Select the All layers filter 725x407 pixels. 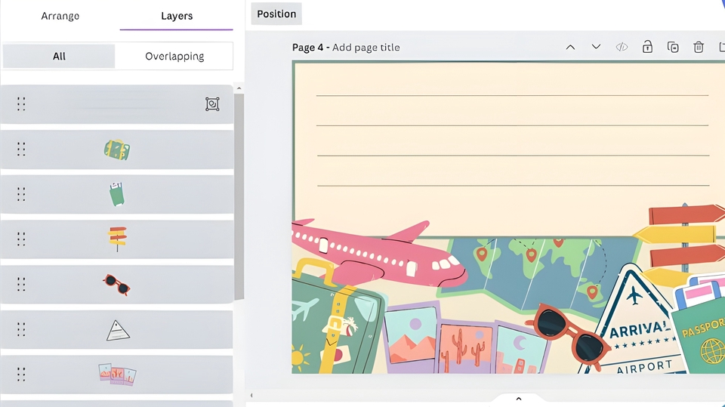pyautogui.click(x=59, y=56)
